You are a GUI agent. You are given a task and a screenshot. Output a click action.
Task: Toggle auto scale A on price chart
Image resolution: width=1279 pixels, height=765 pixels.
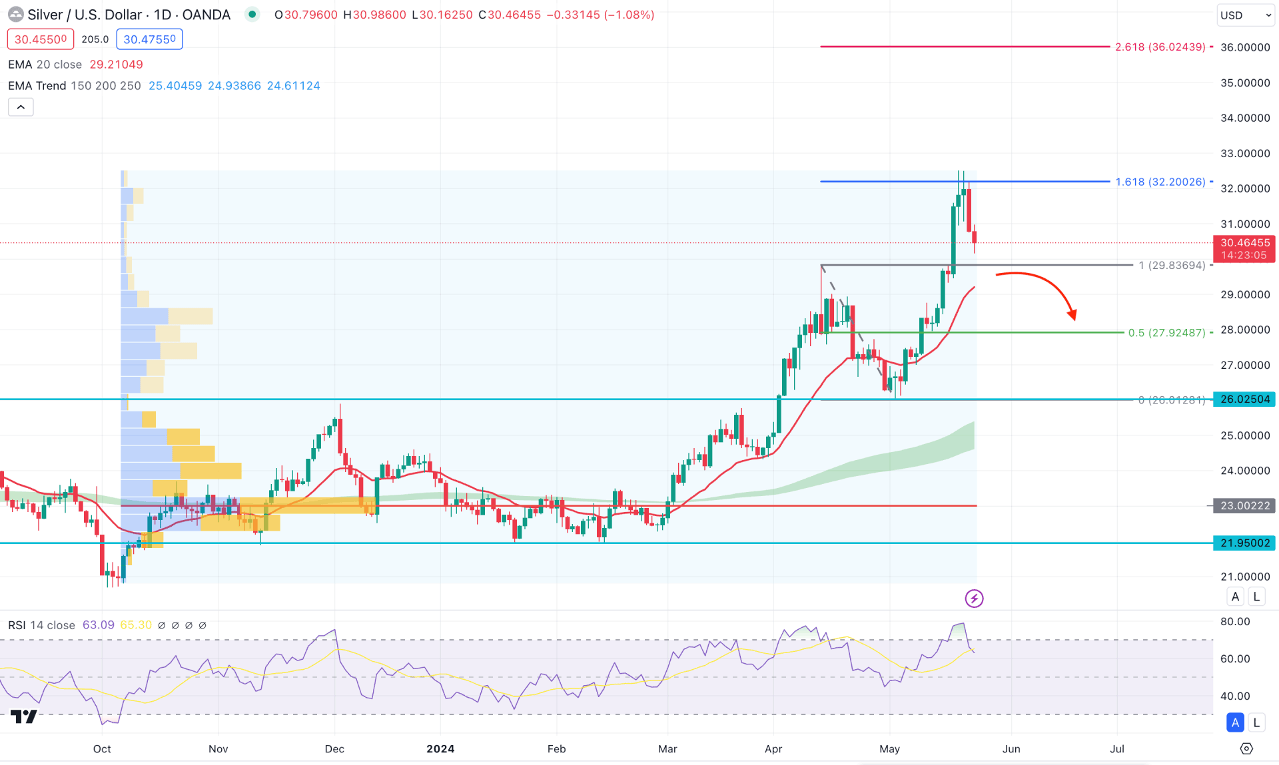pyautogui.click(x=1235, y=597)
